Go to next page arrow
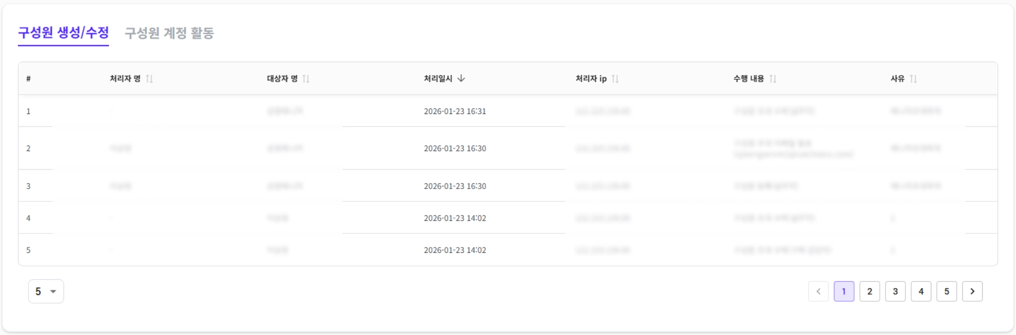 [x=972, y=291]
